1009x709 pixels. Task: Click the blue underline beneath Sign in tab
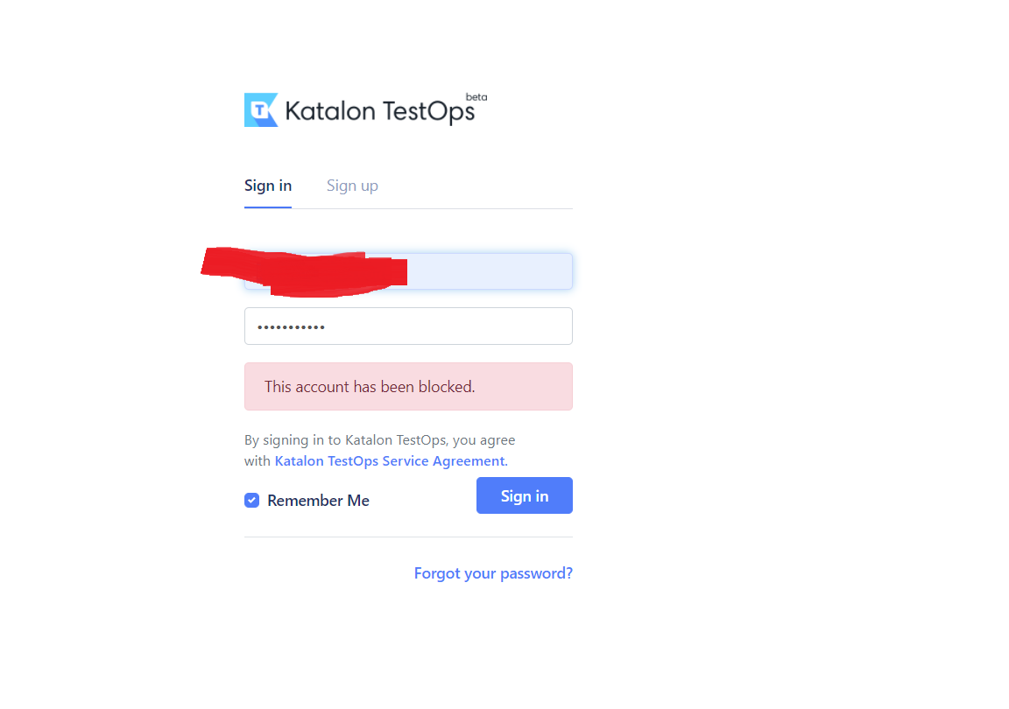coord(268,207)
